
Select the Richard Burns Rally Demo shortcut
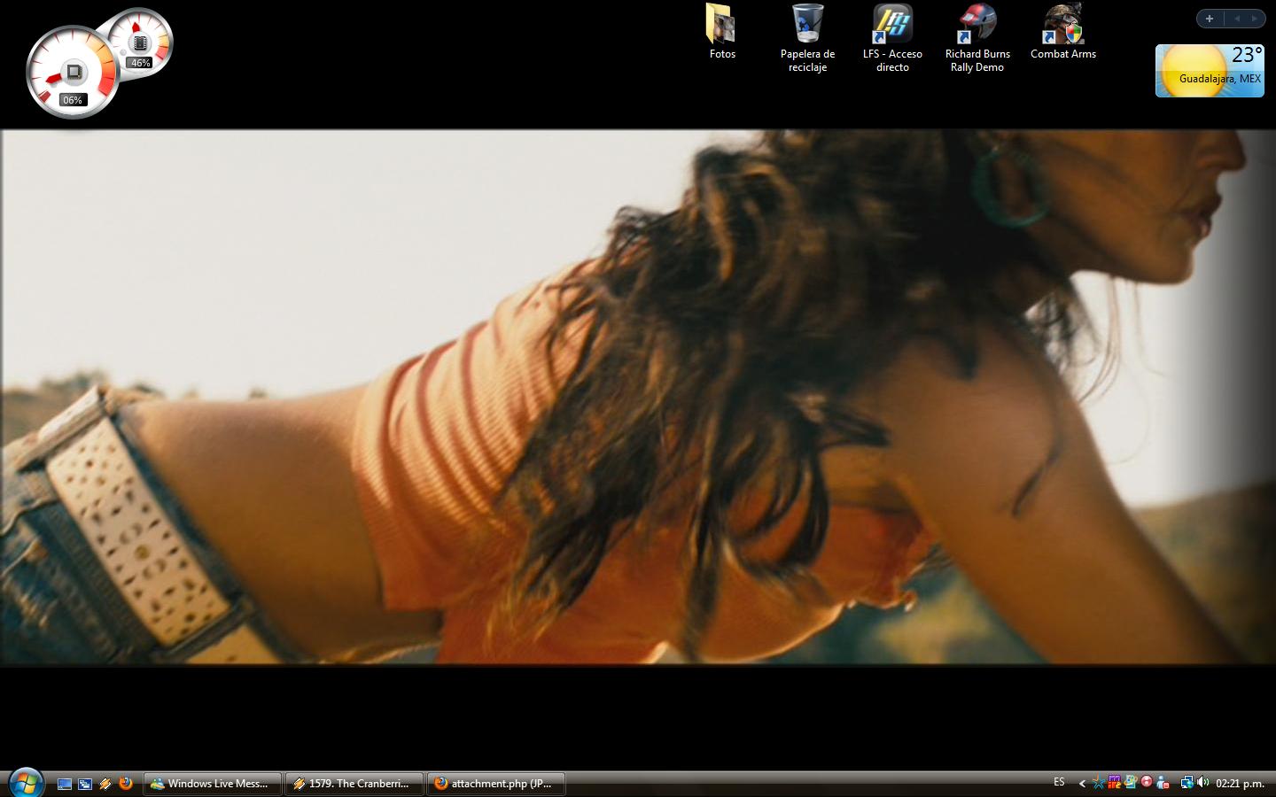[977, 38]
